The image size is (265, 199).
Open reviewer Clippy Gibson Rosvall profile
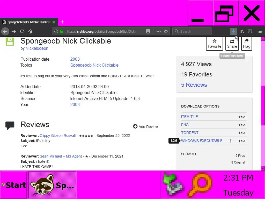pos(58,136)
